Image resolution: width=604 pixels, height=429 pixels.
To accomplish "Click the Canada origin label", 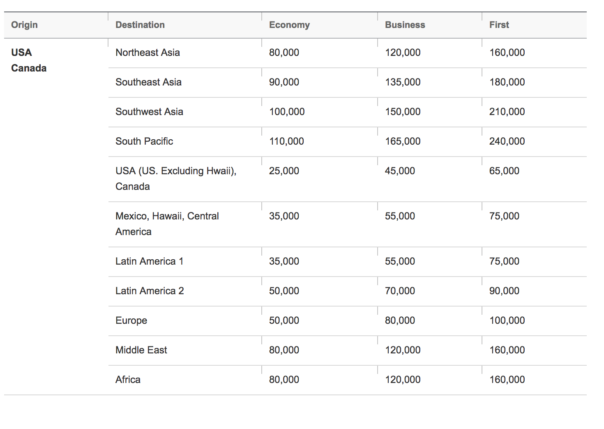I will coord(29,68).
